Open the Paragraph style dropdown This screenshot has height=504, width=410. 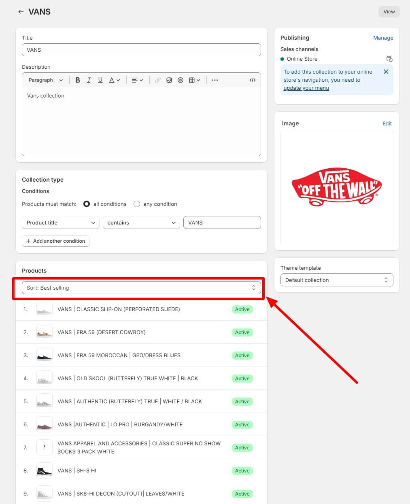pyautogui.click(x=45, y=80)
